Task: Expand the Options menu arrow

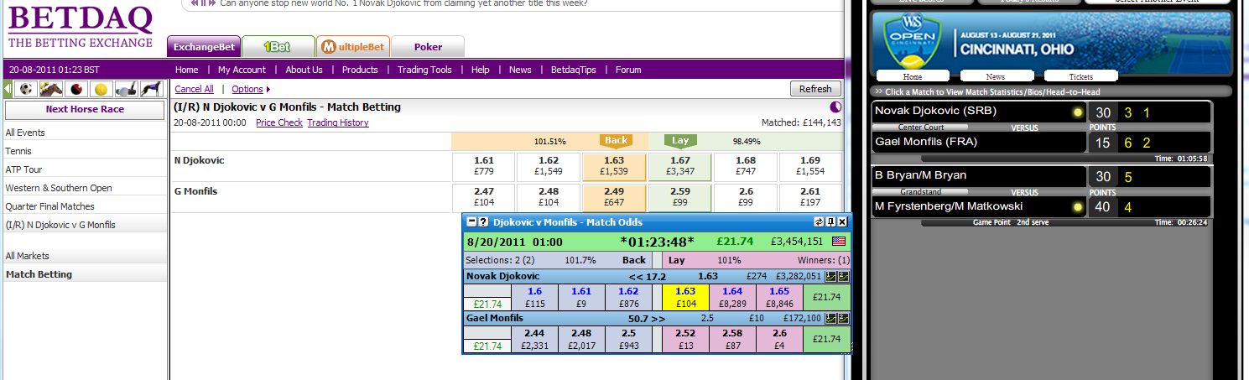Action: (x=268, y=89)
